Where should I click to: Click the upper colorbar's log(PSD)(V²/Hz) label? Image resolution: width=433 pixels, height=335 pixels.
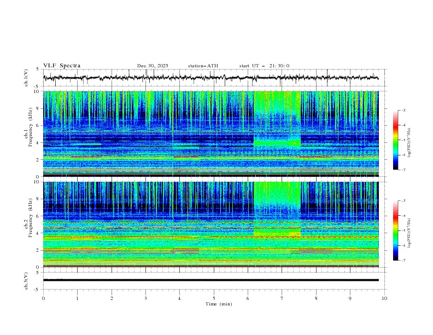pyautogui.click(x=409, y=143)
